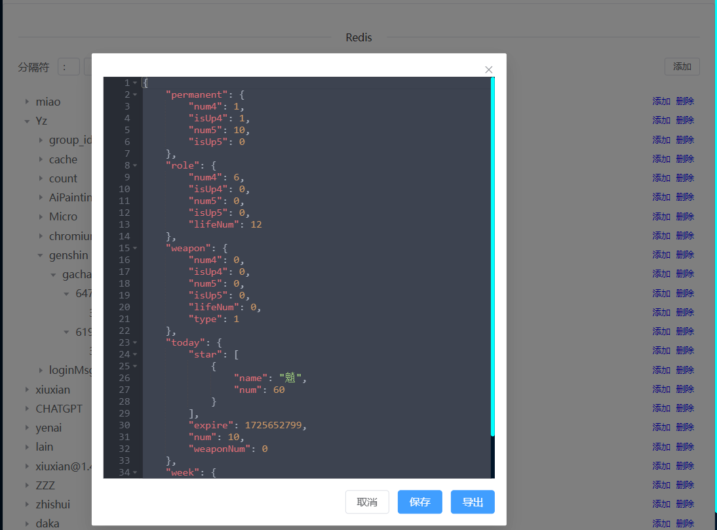Expand the CHATGPT node arrow
This screenshot has height=530, width=717.
(27, 409)
